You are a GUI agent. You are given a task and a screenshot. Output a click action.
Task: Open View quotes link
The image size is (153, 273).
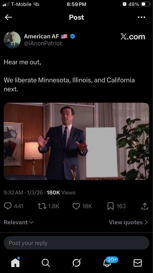click(128, 222)
